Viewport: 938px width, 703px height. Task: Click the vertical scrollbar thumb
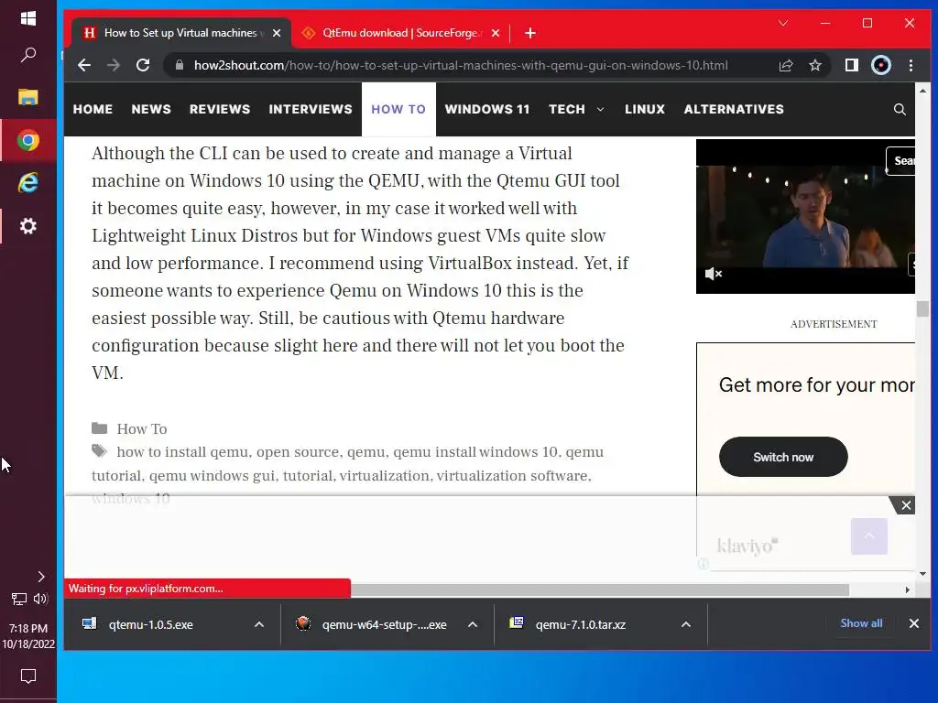coord(922,309)
